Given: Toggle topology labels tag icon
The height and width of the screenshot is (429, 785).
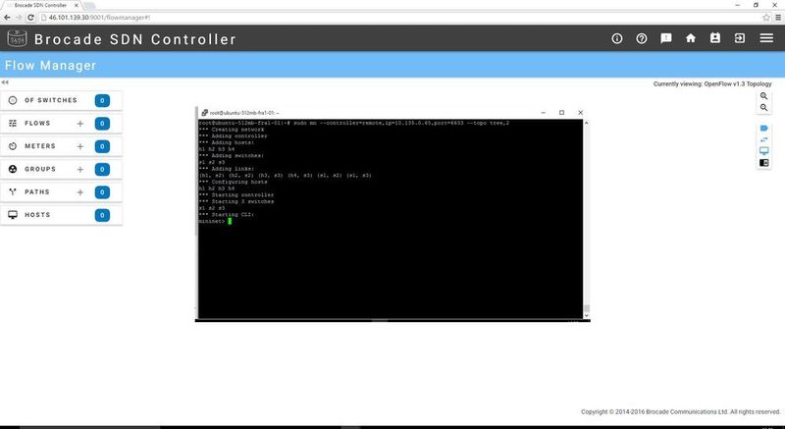Looking at the screenshot, I should coord(764,129).
